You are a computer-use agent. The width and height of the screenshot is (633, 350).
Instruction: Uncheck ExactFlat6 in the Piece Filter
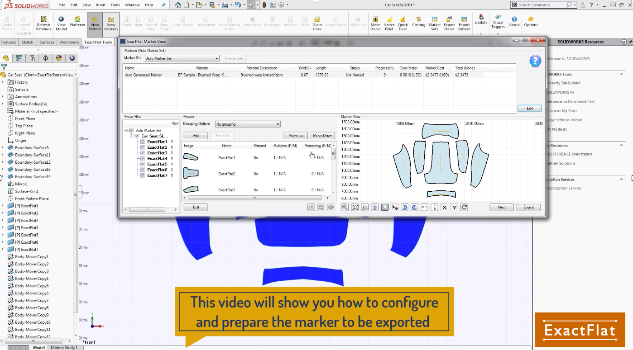pos(143,170)
